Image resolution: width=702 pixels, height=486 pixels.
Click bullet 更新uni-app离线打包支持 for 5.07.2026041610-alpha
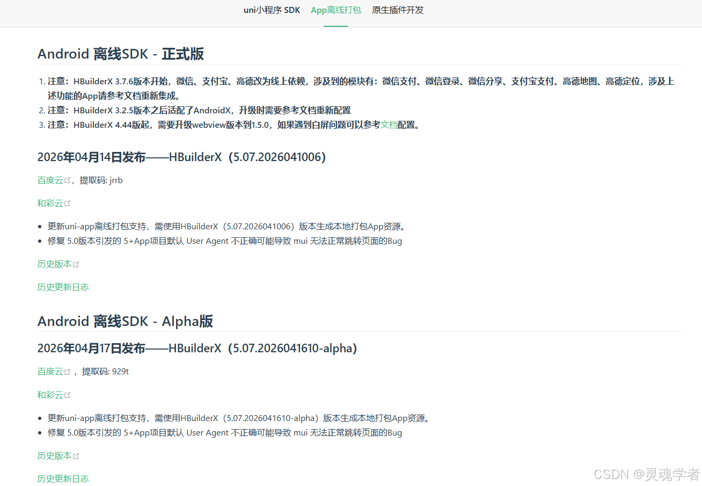click(x=239, y=418)
